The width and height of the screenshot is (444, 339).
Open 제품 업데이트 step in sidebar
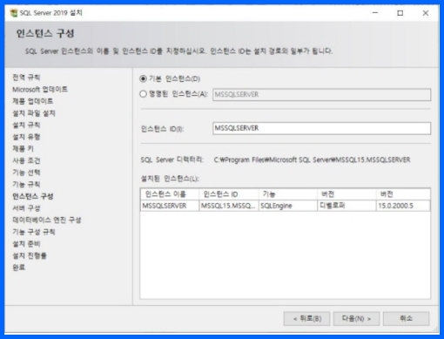[32, 101]
